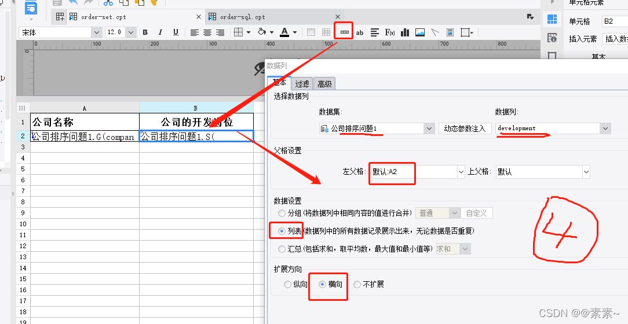Screen dimensions: 628x324
Task: Toggle underline formatting
Action: tap(176, 32)
